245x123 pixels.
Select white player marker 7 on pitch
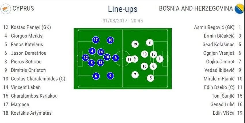pos(135,75)
